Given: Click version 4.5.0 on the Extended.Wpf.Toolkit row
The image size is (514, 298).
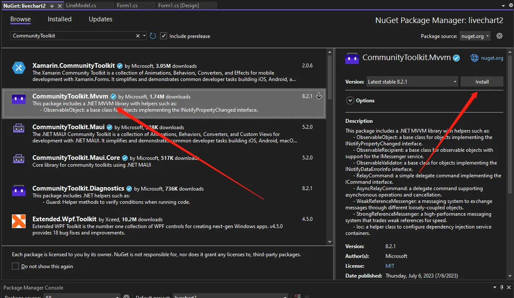Looking at the screenshot, I should point(307,219).
